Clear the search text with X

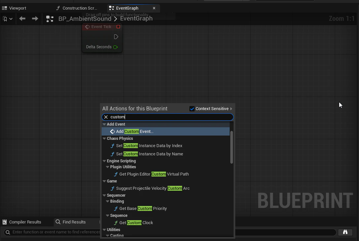coord(106,117)
